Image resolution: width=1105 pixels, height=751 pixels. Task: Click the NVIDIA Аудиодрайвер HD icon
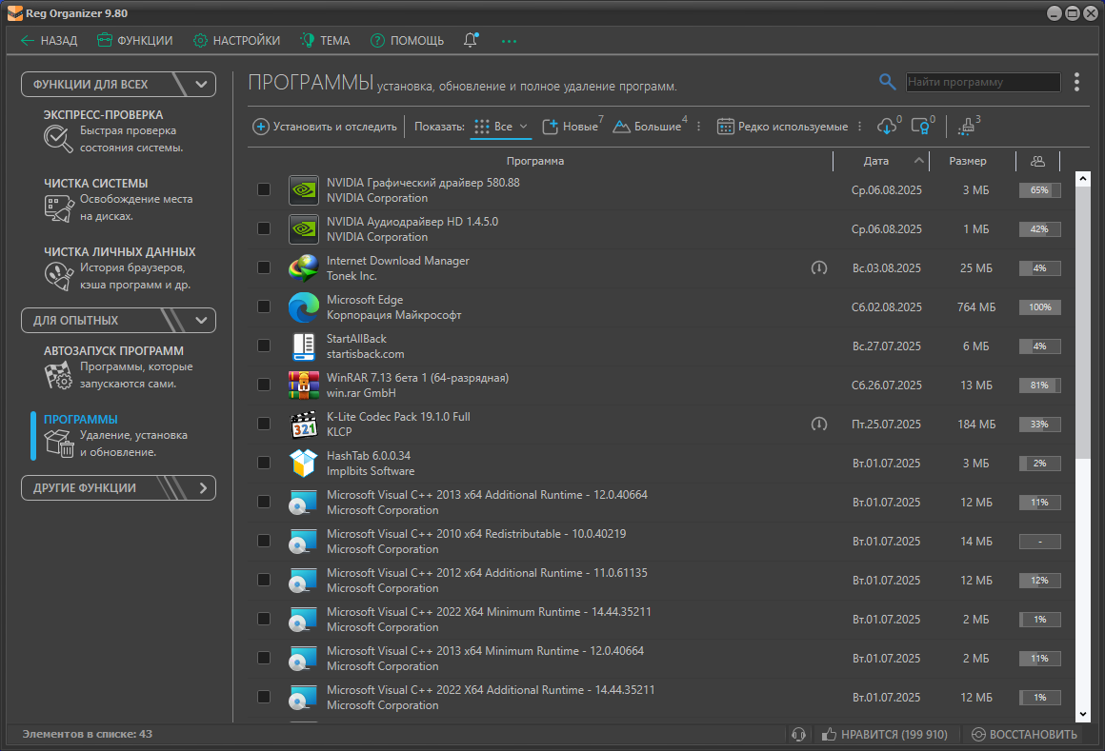[304, 228]
